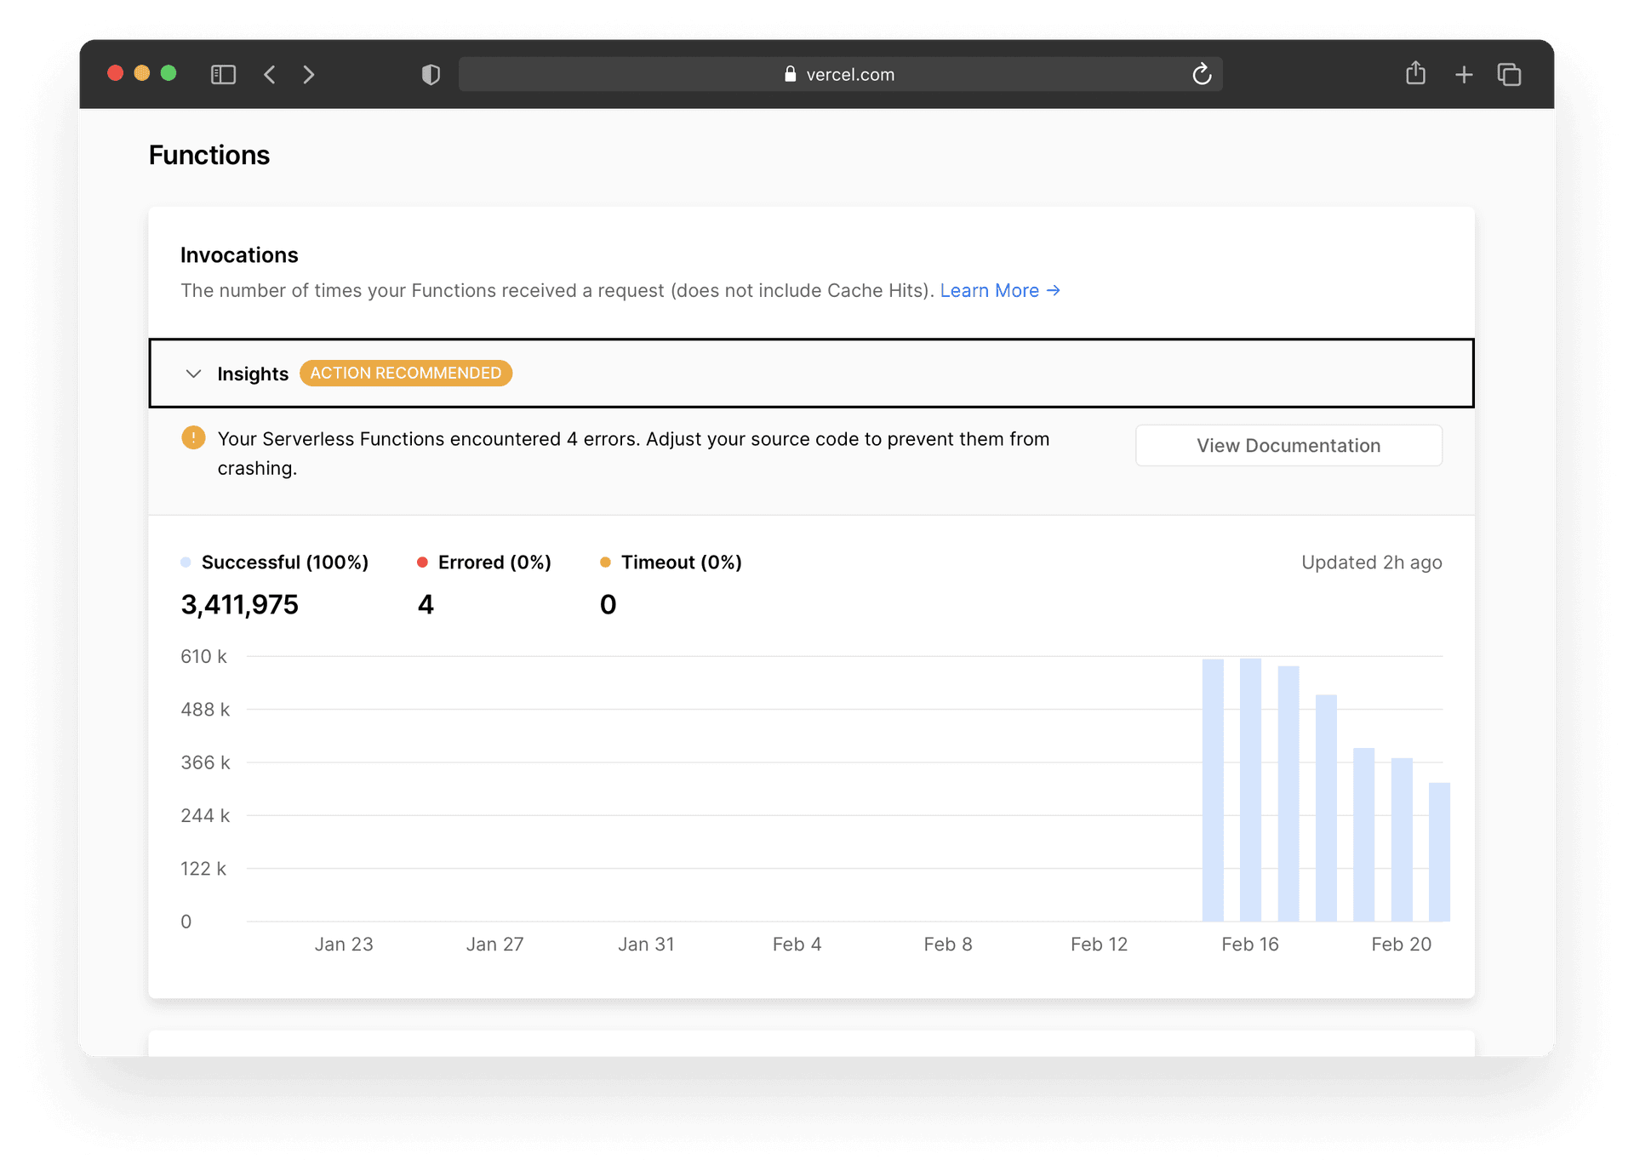
Task: Open the privacy shield icon
Action: pos(431,75)
